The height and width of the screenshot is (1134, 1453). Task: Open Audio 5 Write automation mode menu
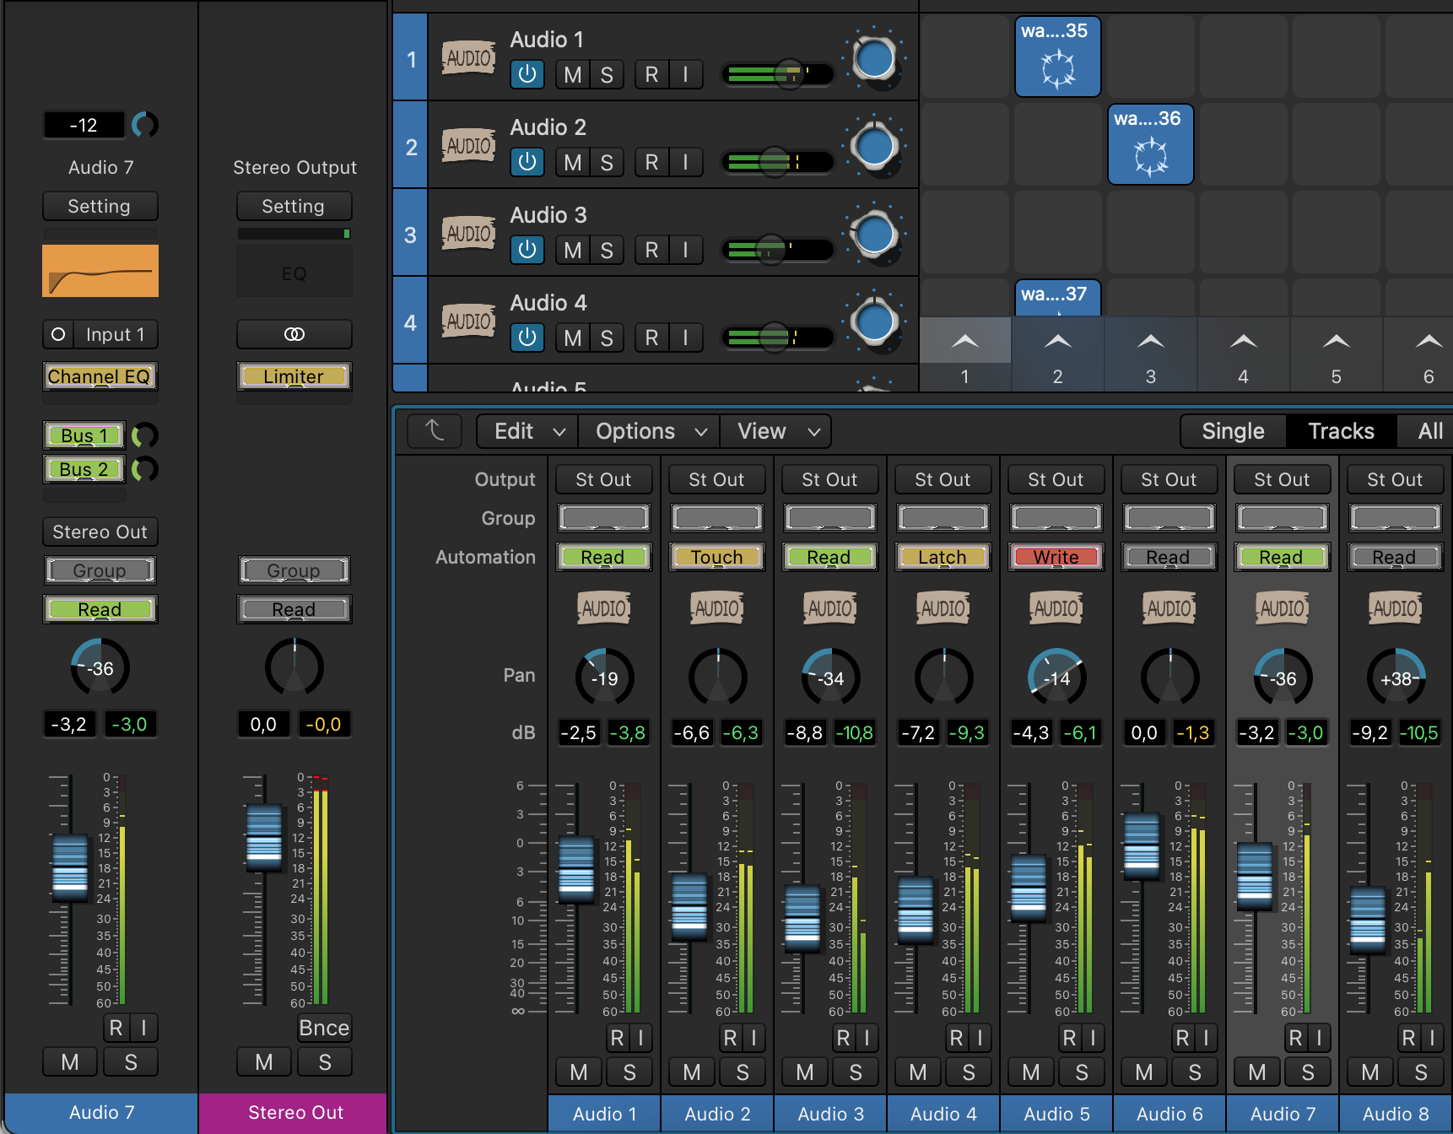[x=1056, y=557]
